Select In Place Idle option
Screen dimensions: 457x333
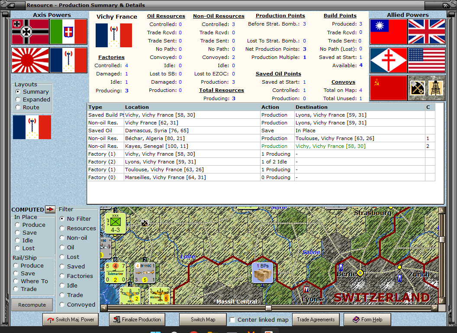click(x=24, y=240)
